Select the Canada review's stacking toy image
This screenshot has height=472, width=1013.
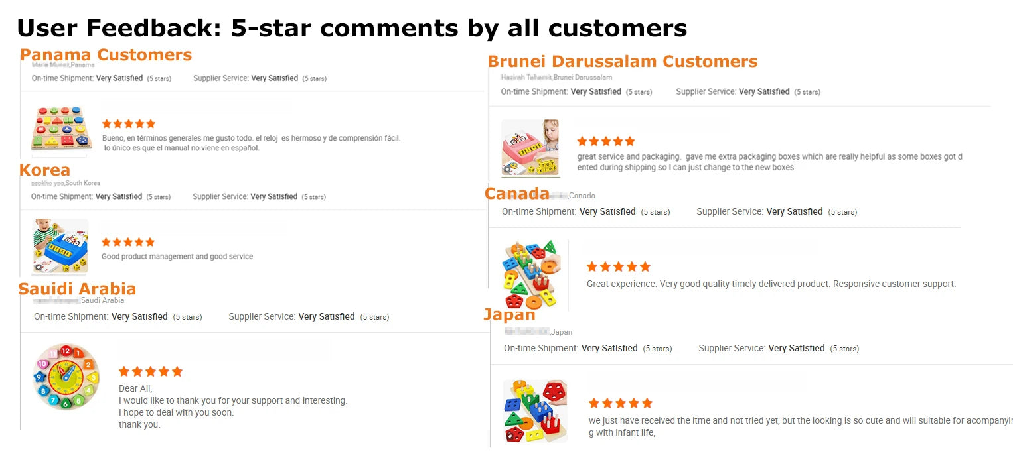click(x=531, y=274)
